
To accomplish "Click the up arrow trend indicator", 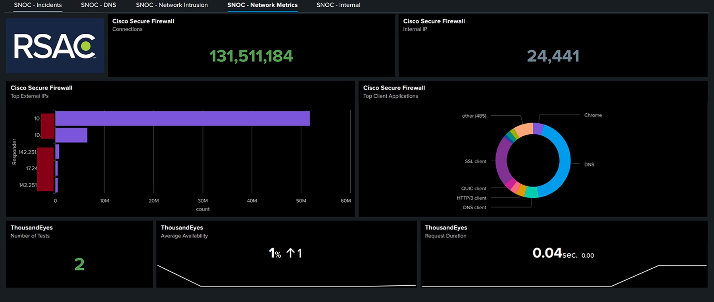I will pyautogui.click(x=290, y=253).
